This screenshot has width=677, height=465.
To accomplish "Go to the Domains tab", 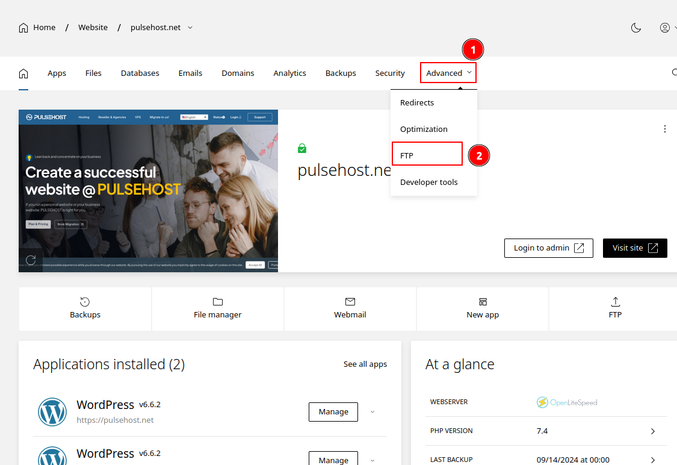I will pyautogui.click(x=238, y=73).
